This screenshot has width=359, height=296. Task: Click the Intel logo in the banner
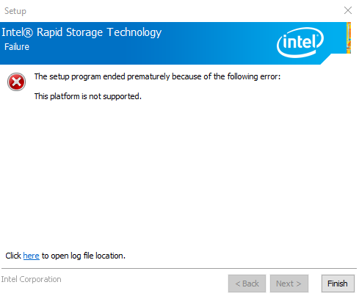click(x=300, y=43)
